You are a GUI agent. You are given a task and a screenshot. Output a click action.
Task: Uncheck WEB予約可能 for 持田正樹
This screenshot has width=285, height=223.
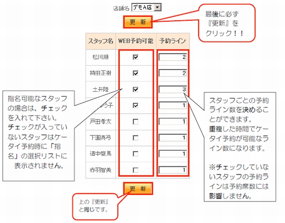click(135, 73)
